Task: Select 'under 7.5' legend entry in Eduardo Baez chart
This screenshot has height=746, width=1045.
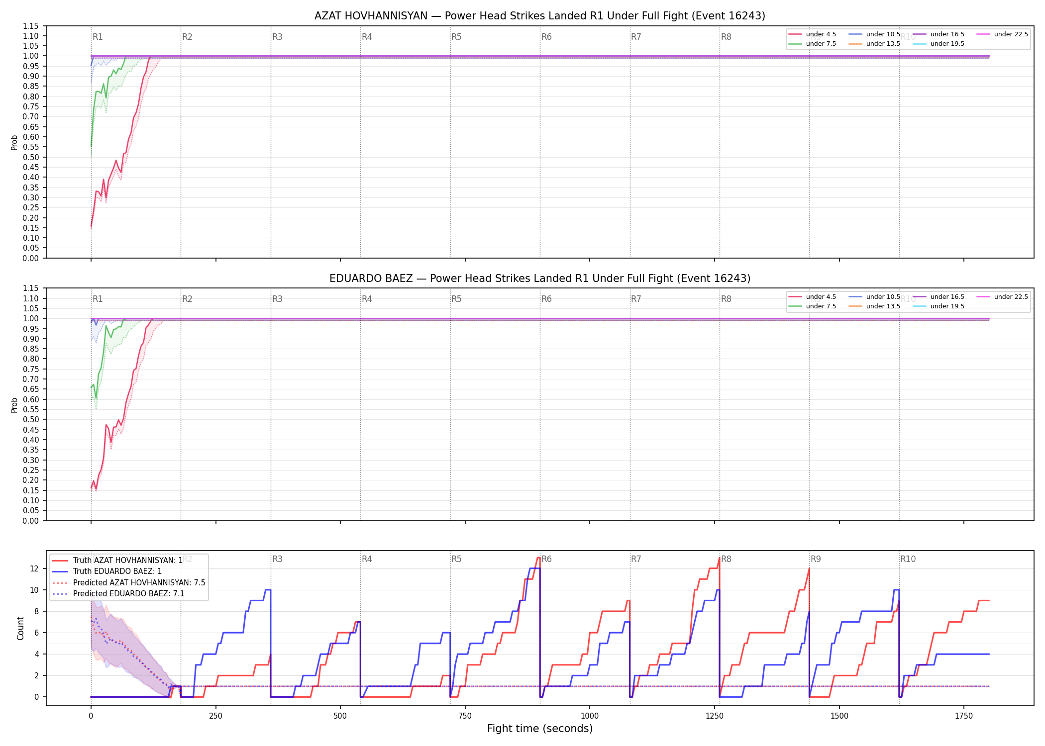Action: (813, 306)
